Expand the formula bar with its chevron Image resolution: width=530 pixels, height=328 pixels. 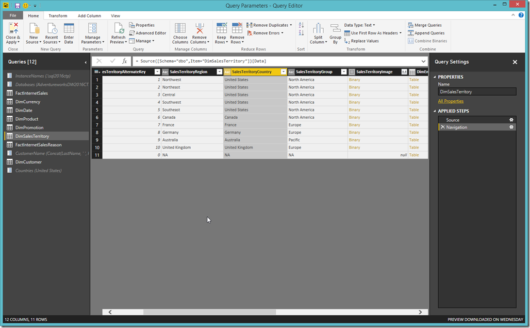[423, 61]
